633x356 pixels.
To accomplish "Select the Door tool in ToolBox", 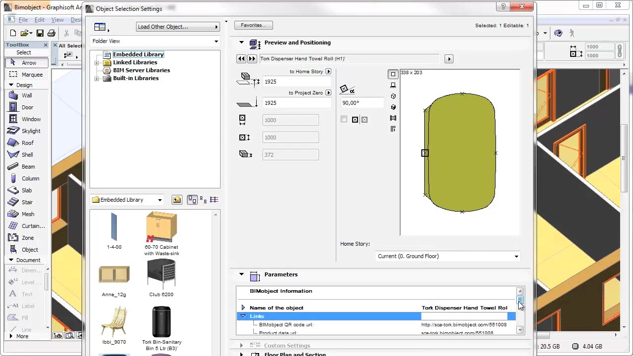I will click(x=27, y=107).
